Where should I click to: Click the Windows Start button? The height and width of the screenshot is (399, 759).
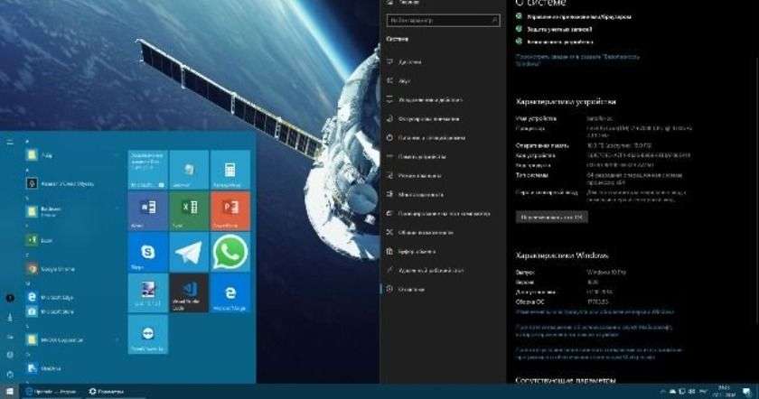pyautogui.click(x=9, y=392)
